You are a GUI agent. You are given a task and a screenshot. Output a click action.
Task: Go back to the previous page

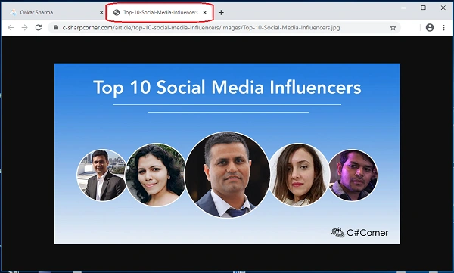coord(11,28)
